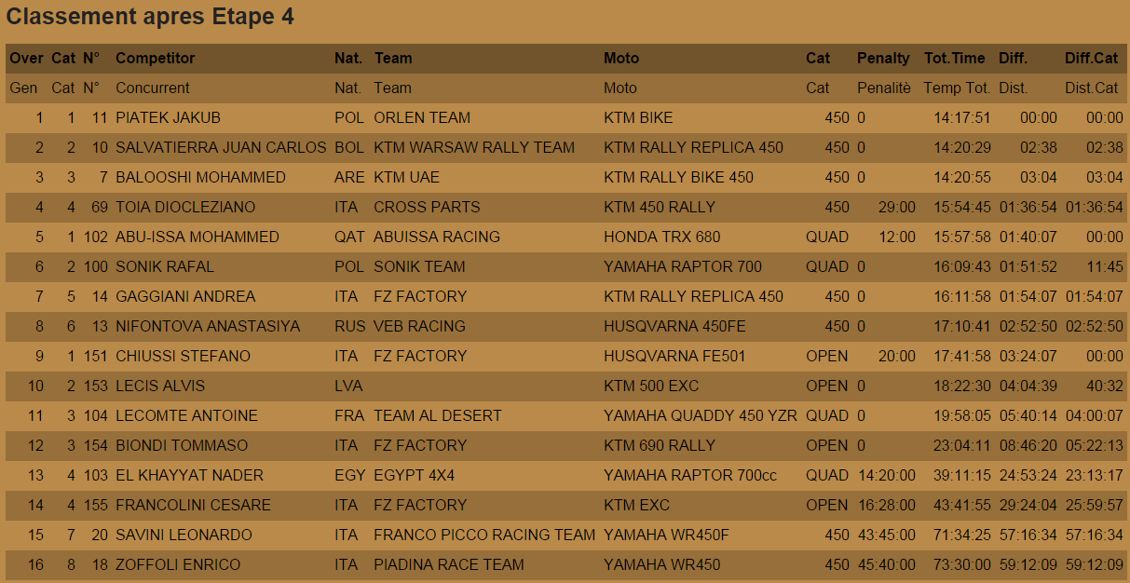Click the Tot.Time column header

(x=954, y=58)
